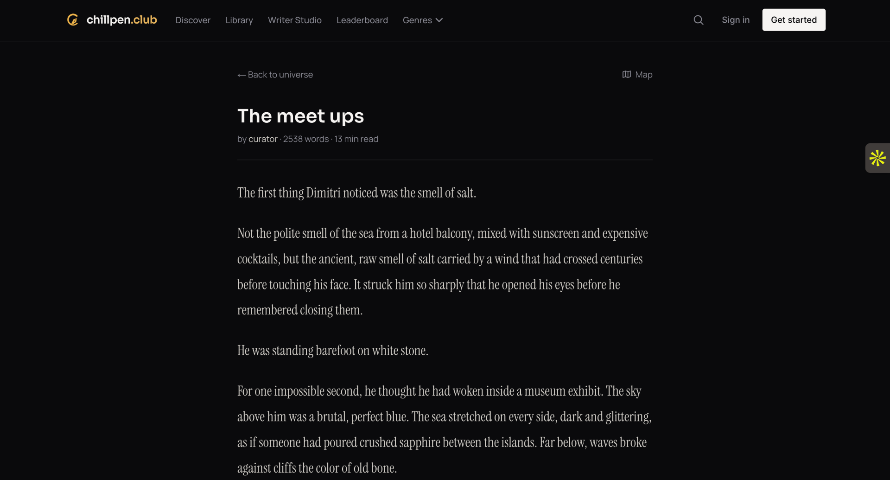Click the story title The meet ups

click(x=300, y=116)
